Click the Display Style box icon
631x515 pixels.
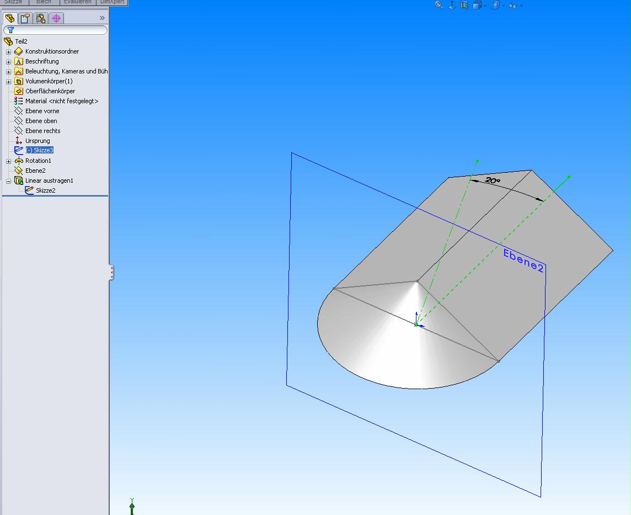click(496, 5)
